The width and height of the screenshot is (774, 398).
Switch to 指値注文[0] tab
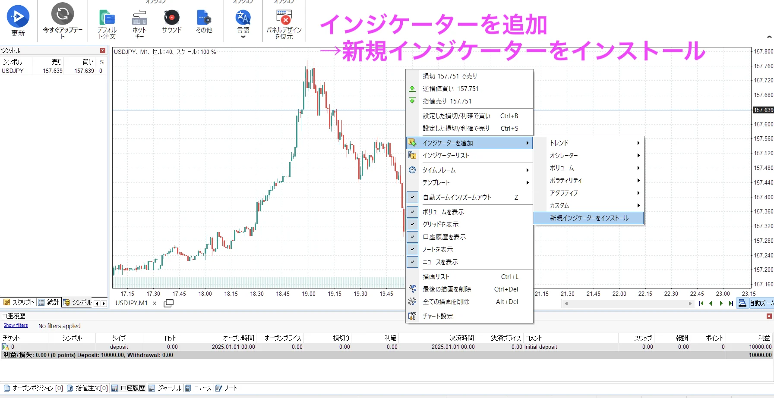(88, 388)
